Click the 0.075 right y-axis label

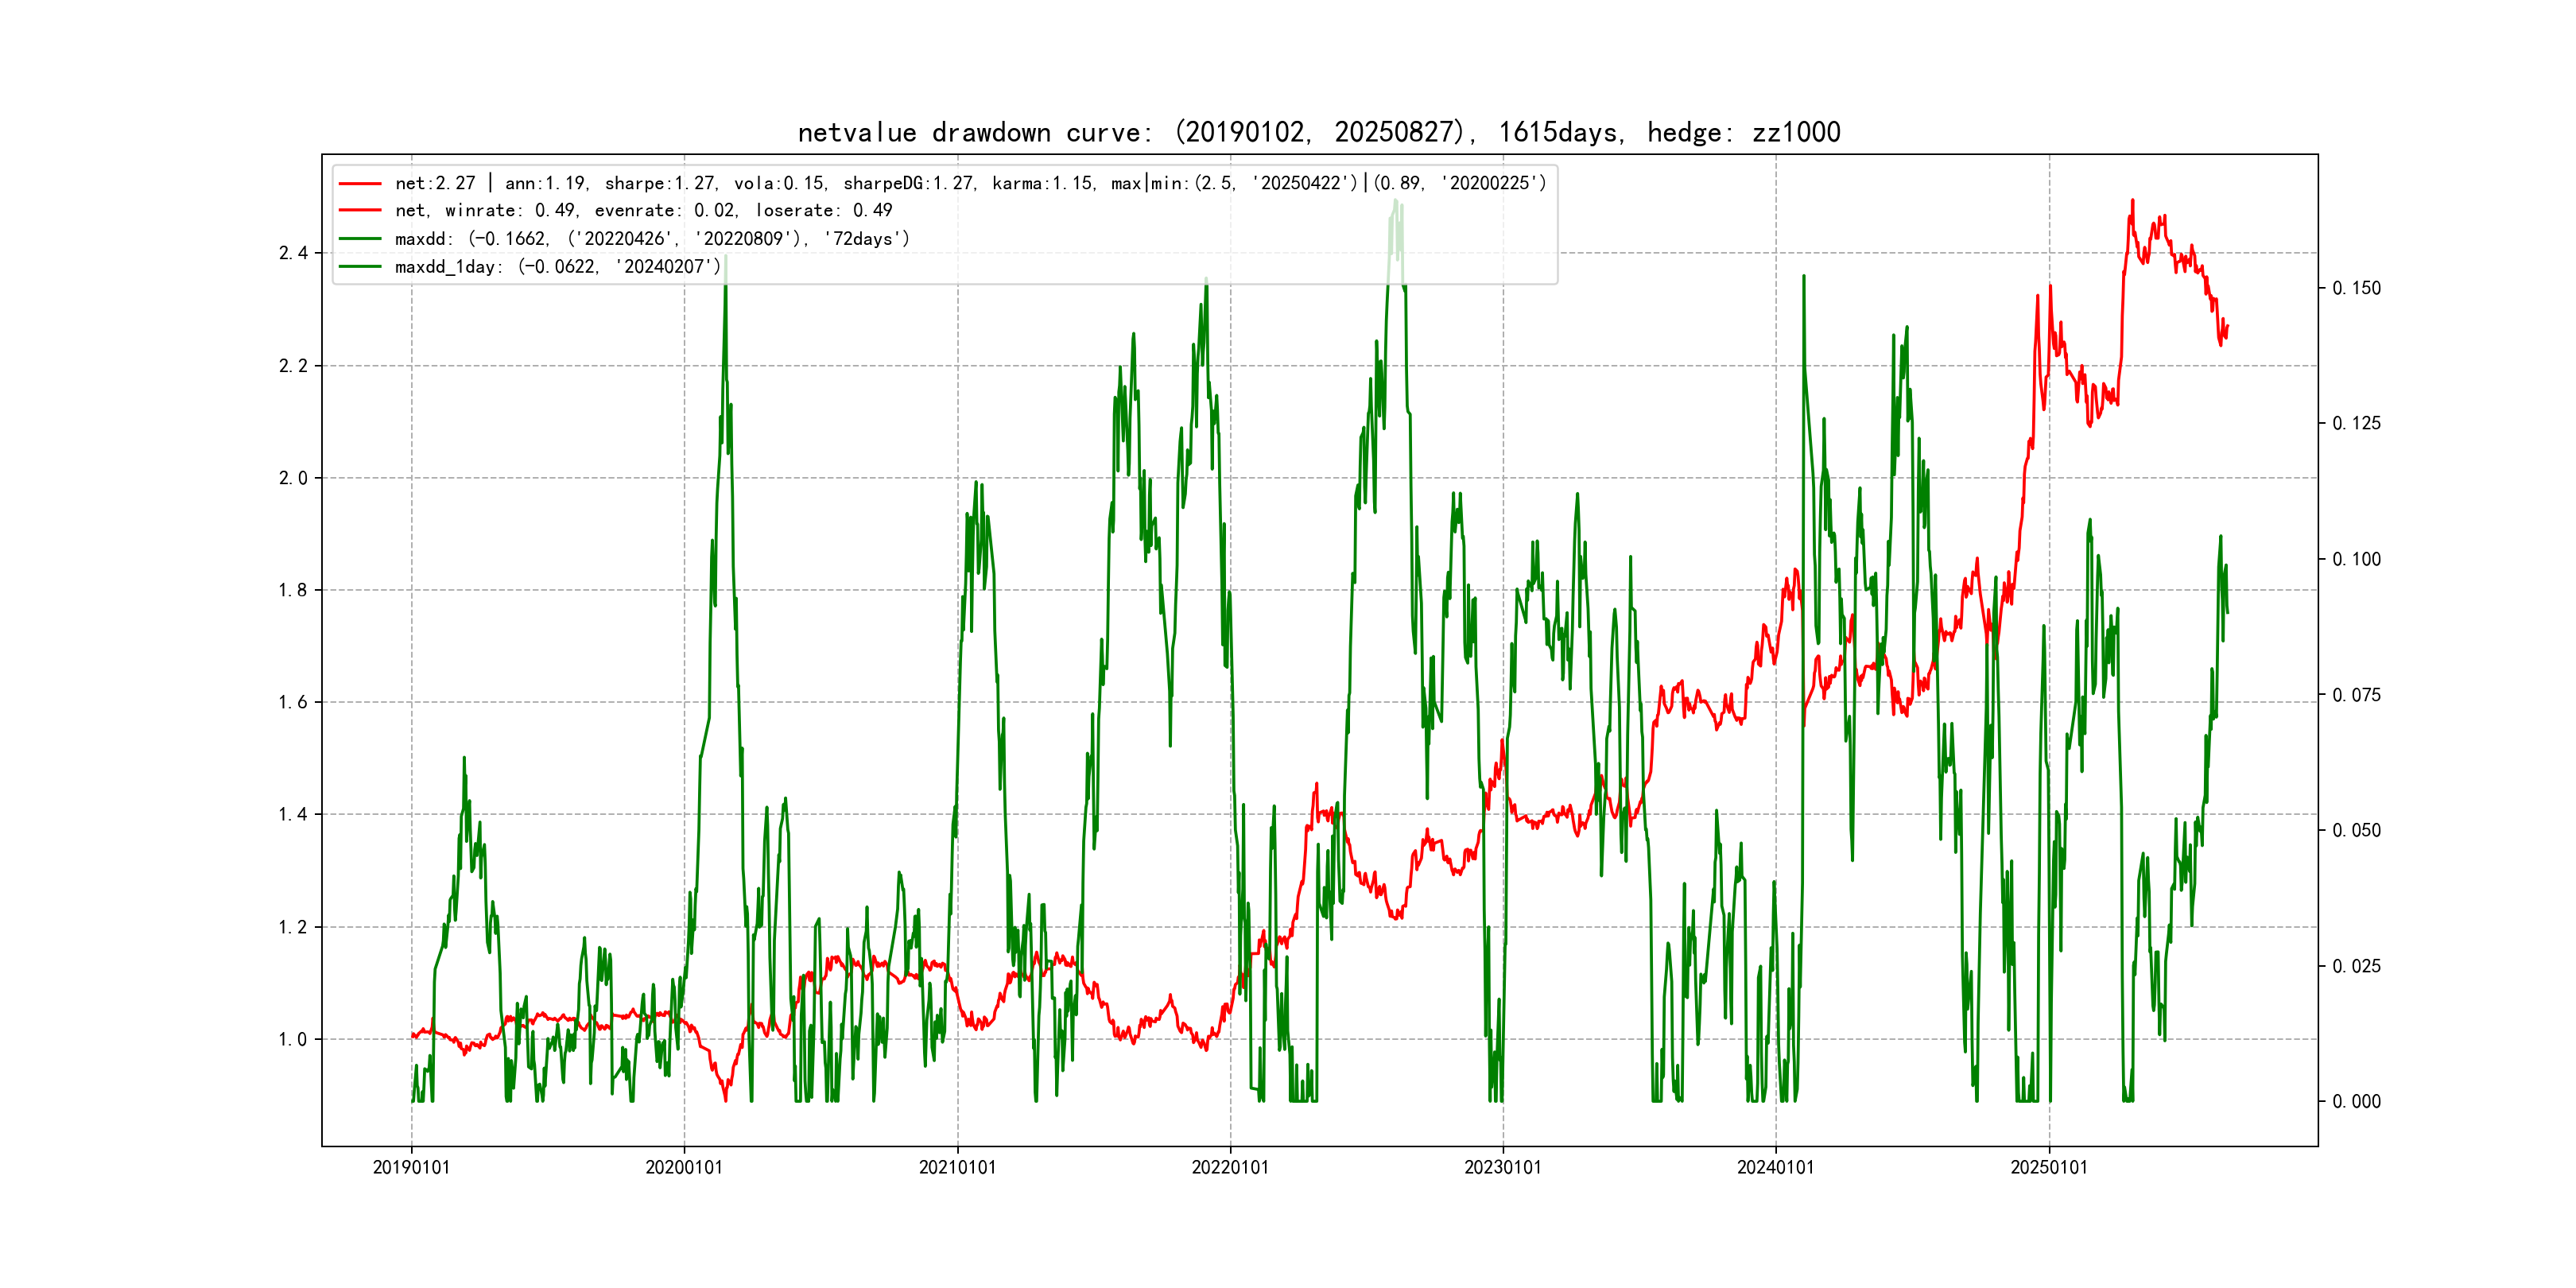pyautogui.click(x=2356, y=696)
